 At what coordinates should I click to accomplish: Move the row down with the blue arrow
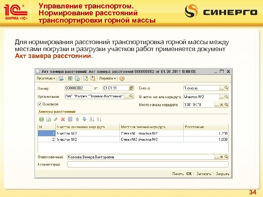[84, 119]
